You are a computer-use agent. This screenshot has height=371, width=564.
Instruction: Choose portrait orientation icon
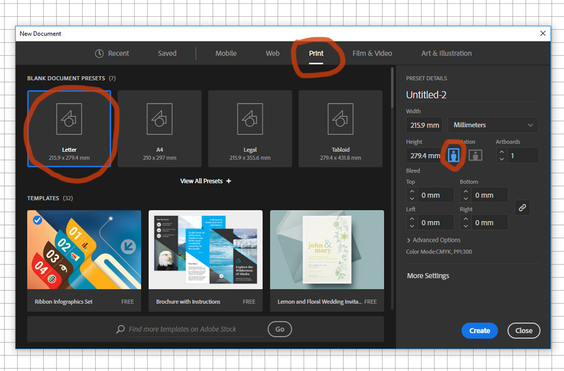pyautogui.click(x=454, y=155)
